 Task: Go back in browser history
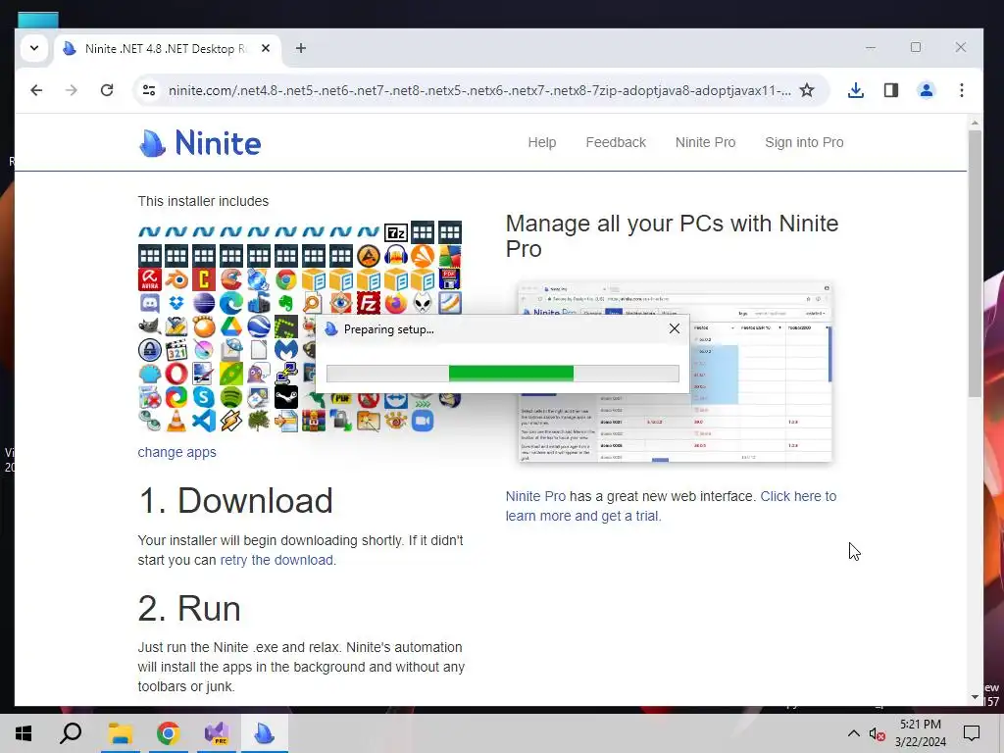coord(36,90)
